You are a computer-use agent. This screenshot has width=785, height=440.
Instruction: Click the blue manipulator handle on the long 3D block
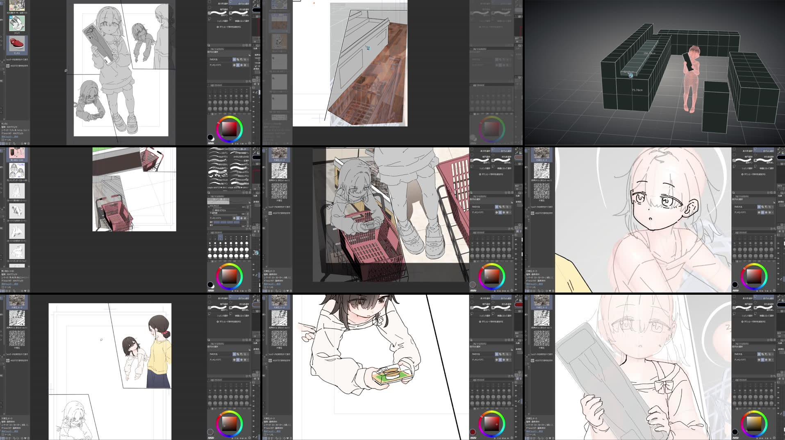(x=631, y=75)
